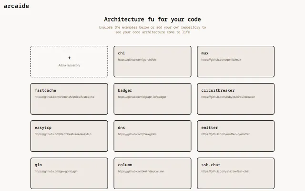Click the shazow/ssh-chat URL text
This screenshot has height=191, width=305.
tap(225, 171)
